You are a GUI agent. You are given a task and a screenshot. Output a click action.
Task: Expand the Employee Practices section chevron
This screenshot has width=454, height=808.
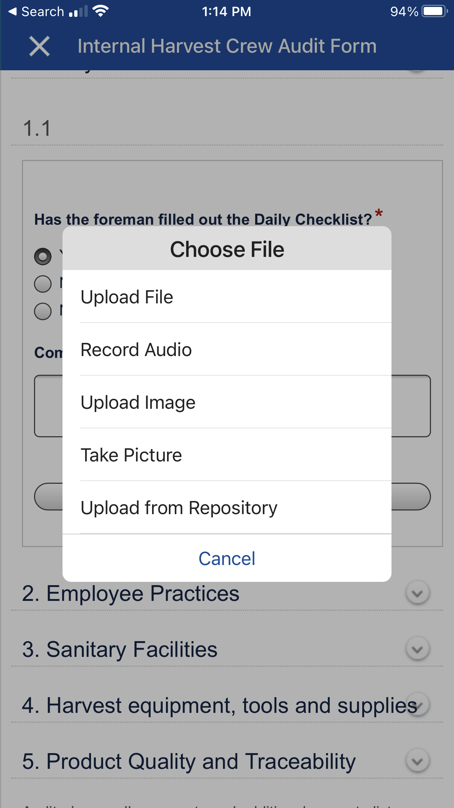(x=417, y=593)
